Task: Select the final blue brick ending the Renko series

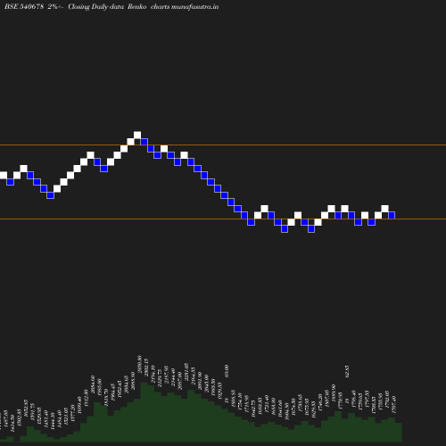Action: pos(392,215)
